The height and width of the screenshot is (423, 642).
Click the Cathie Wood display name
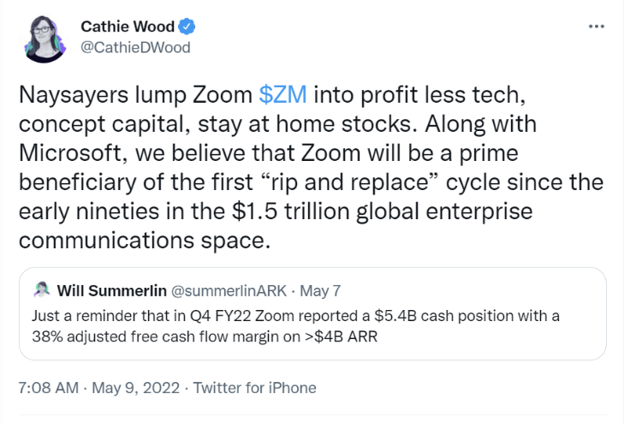(128, 27)
